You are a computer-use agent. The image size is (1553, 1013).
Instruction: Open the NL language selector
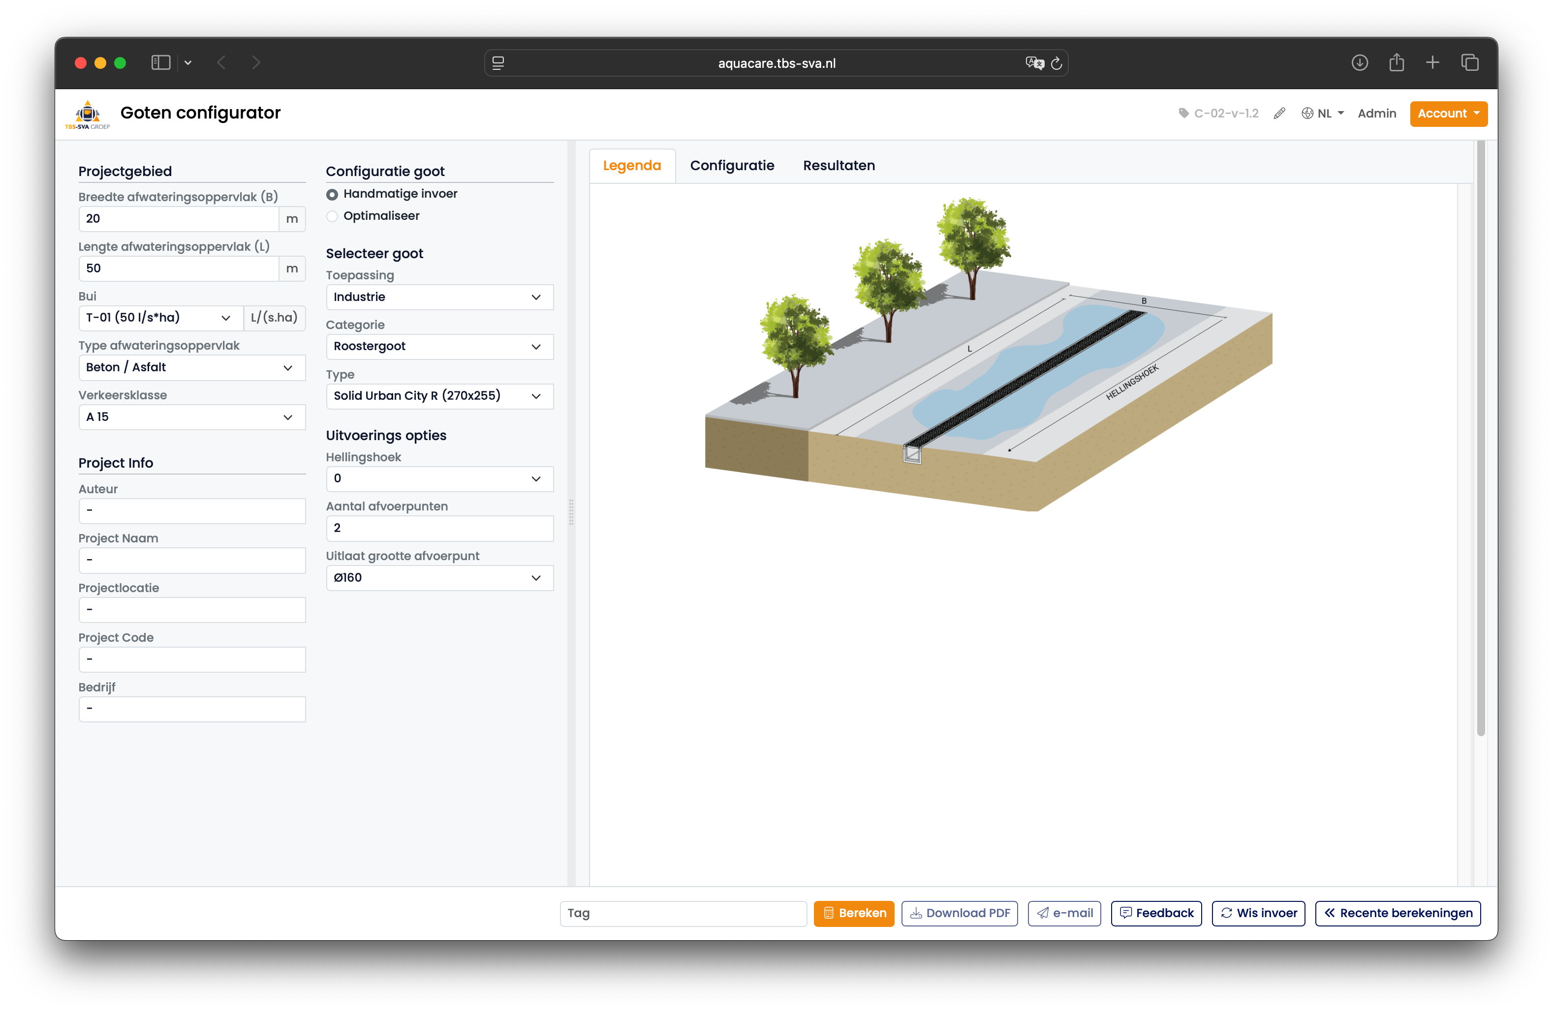[1323, 114]
